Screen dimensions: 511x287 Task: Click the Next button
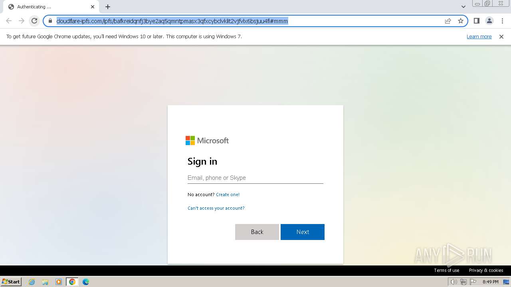(303, 232)
